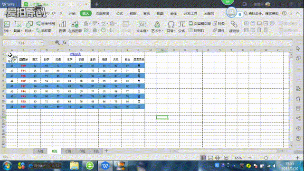This screenshot has height=171, width=304.
Task: Click the zoom magnifier beside formula bar
Action: [57, 43]
